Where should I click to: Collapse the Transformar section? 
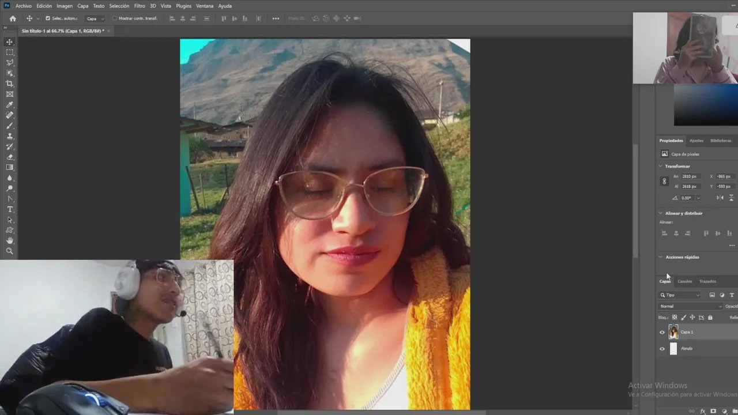point(661,166)
